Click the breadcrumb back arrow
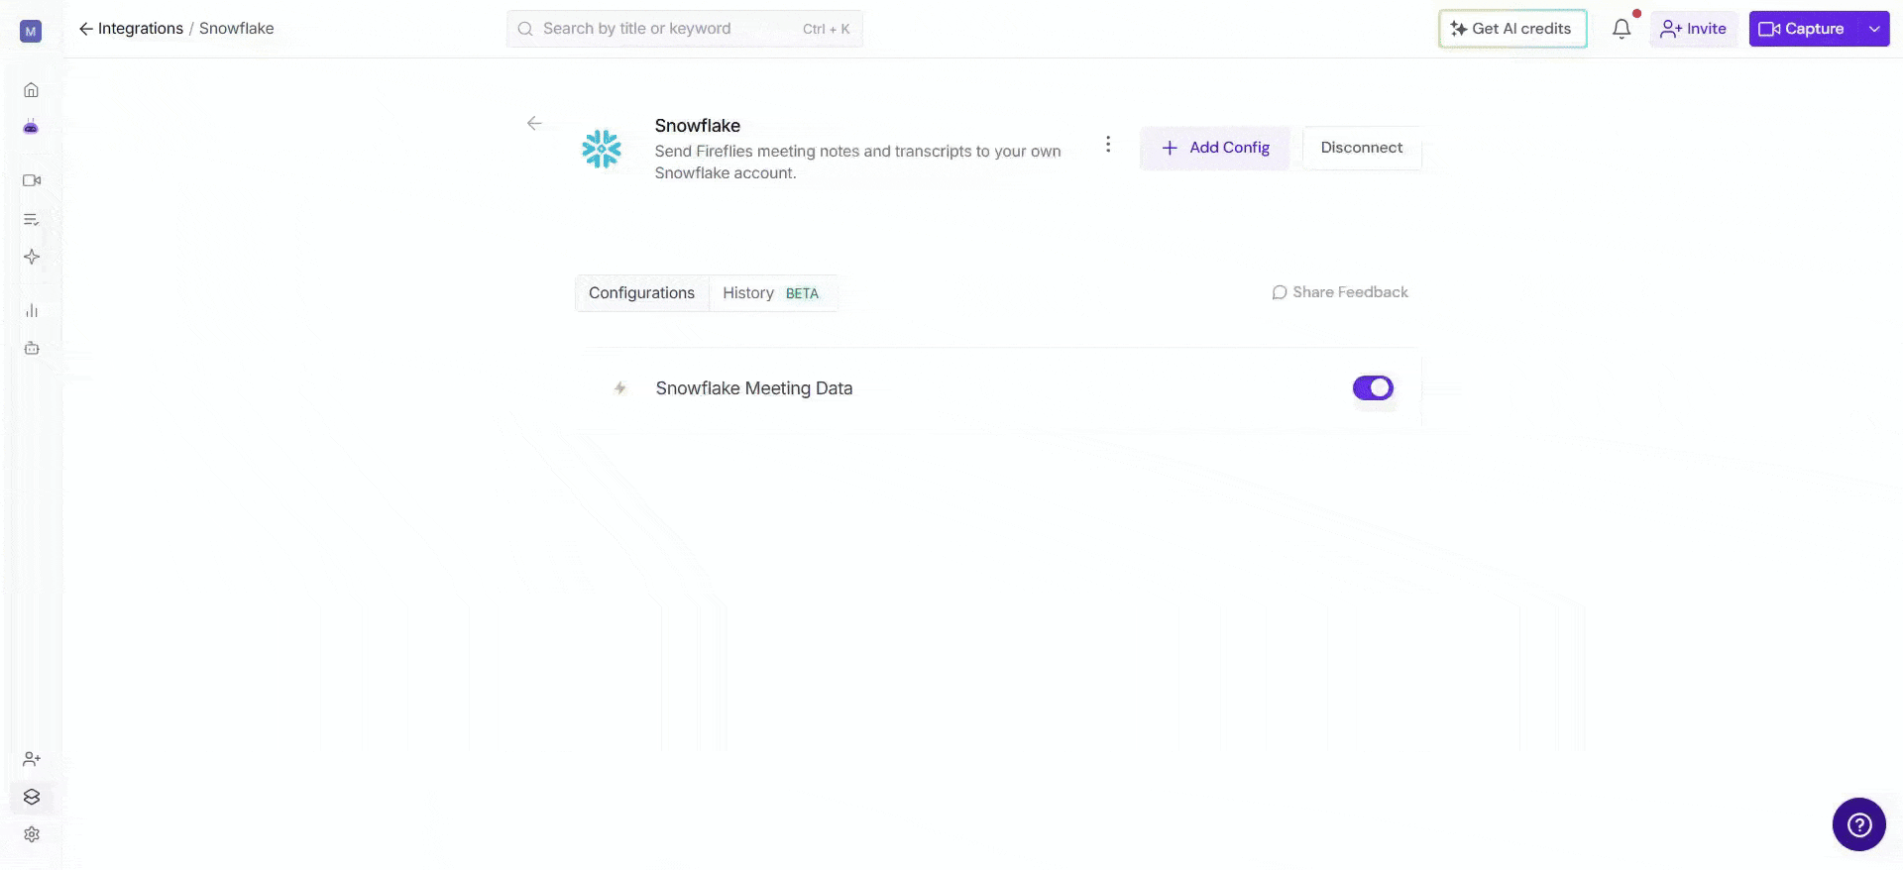This screenshot has width=1903, height=870. point(86,29)
